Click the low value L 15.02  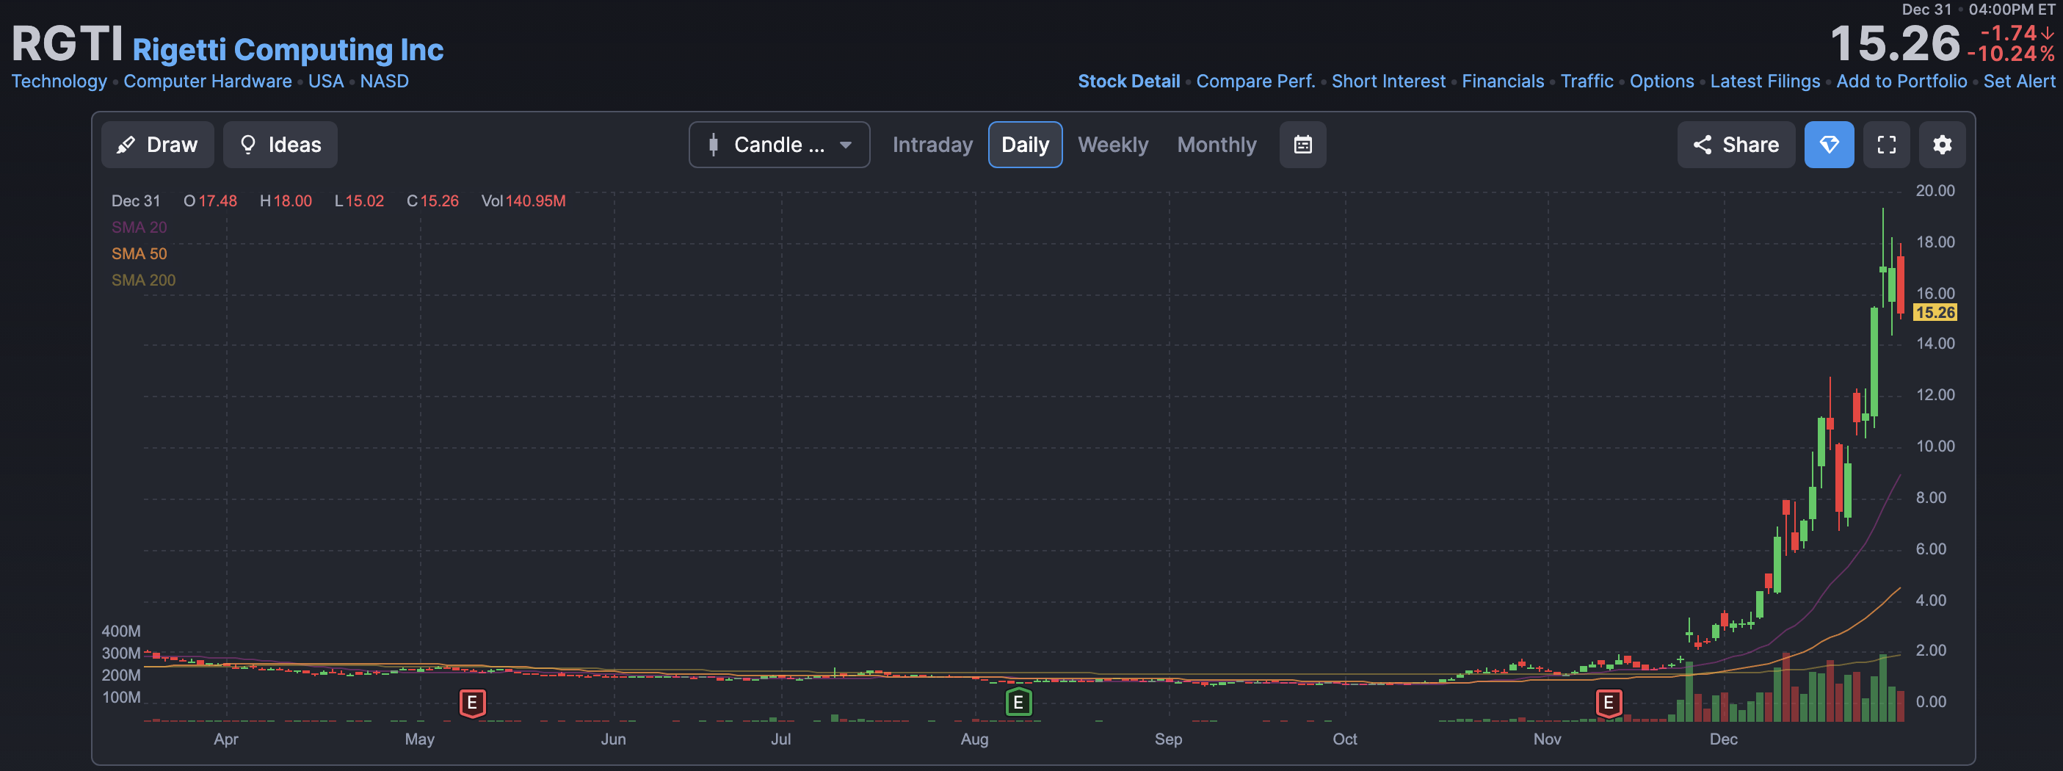tap(359, 201)
